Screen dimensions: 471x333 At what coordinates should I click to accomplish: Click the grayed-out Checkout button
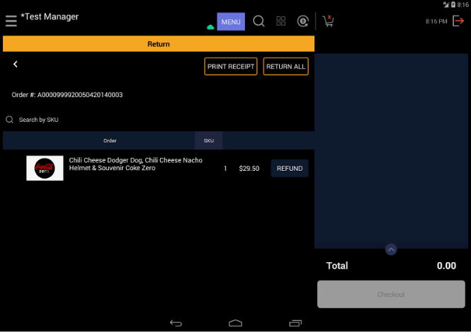[x=391, y=294]
